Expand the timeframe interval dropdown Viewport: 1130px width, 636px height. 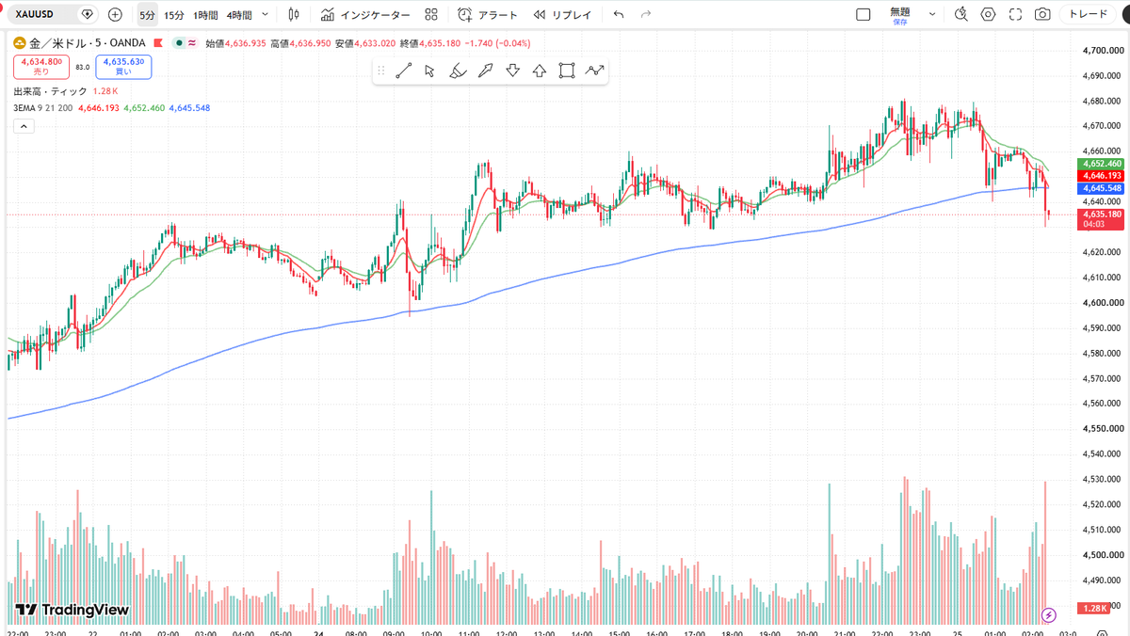265,15
